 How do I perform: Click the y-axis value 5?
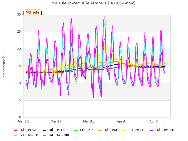(20, 100)
